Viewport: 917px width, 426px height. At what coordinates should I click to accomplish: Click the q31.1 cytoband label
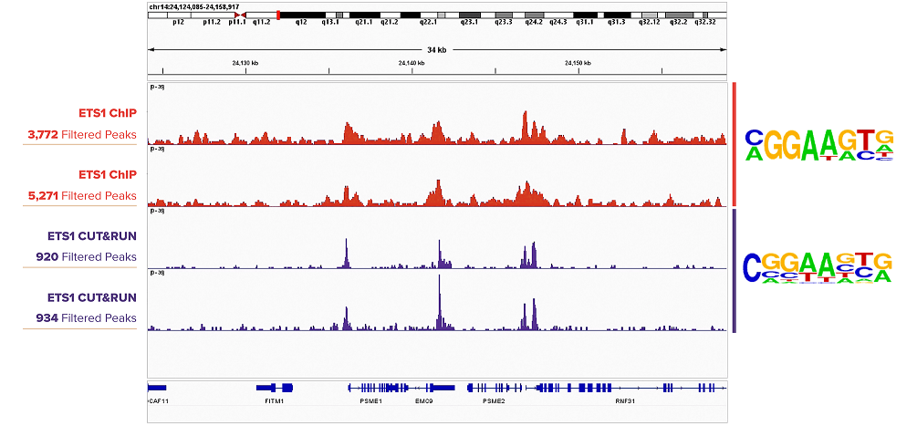pos(585,22)
